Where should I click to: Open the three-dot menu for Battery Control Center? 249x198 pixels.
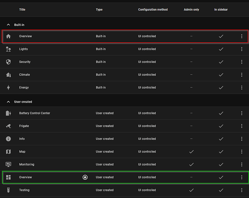(242, 113)
